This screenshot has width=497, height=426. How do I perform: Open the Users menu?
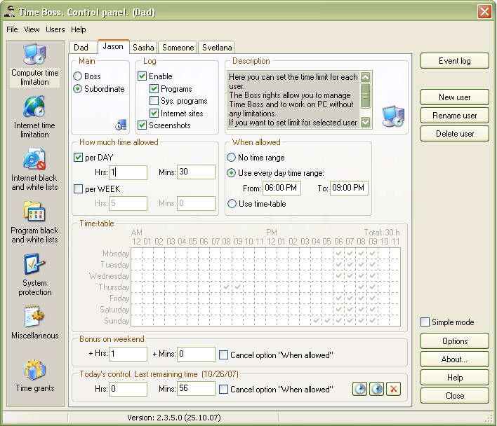[x=55, y=29]
